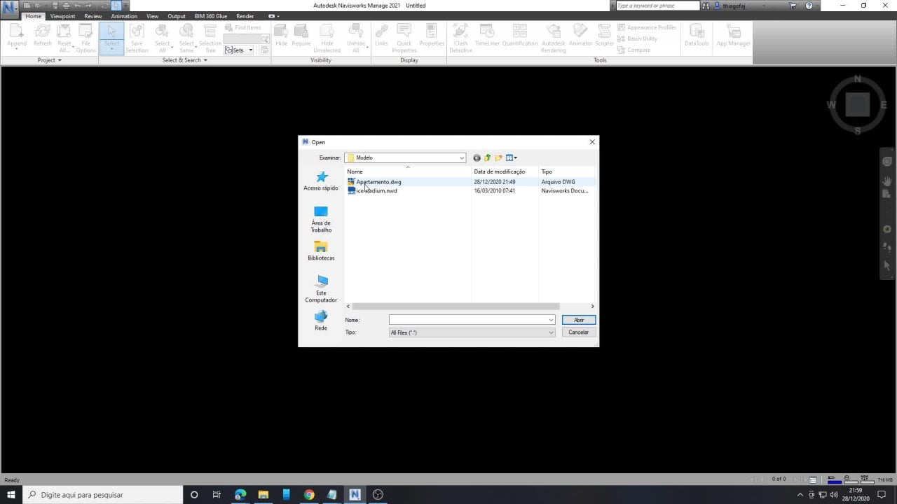Expand the Nome filename history dropdown arrow
The width and height of the screenshot is (897, 504).
(551, 320)
